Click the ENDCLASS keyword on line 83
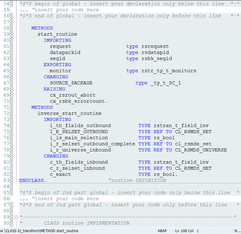The height and width of the screenshot is (234, 241). tap(31, 180)
